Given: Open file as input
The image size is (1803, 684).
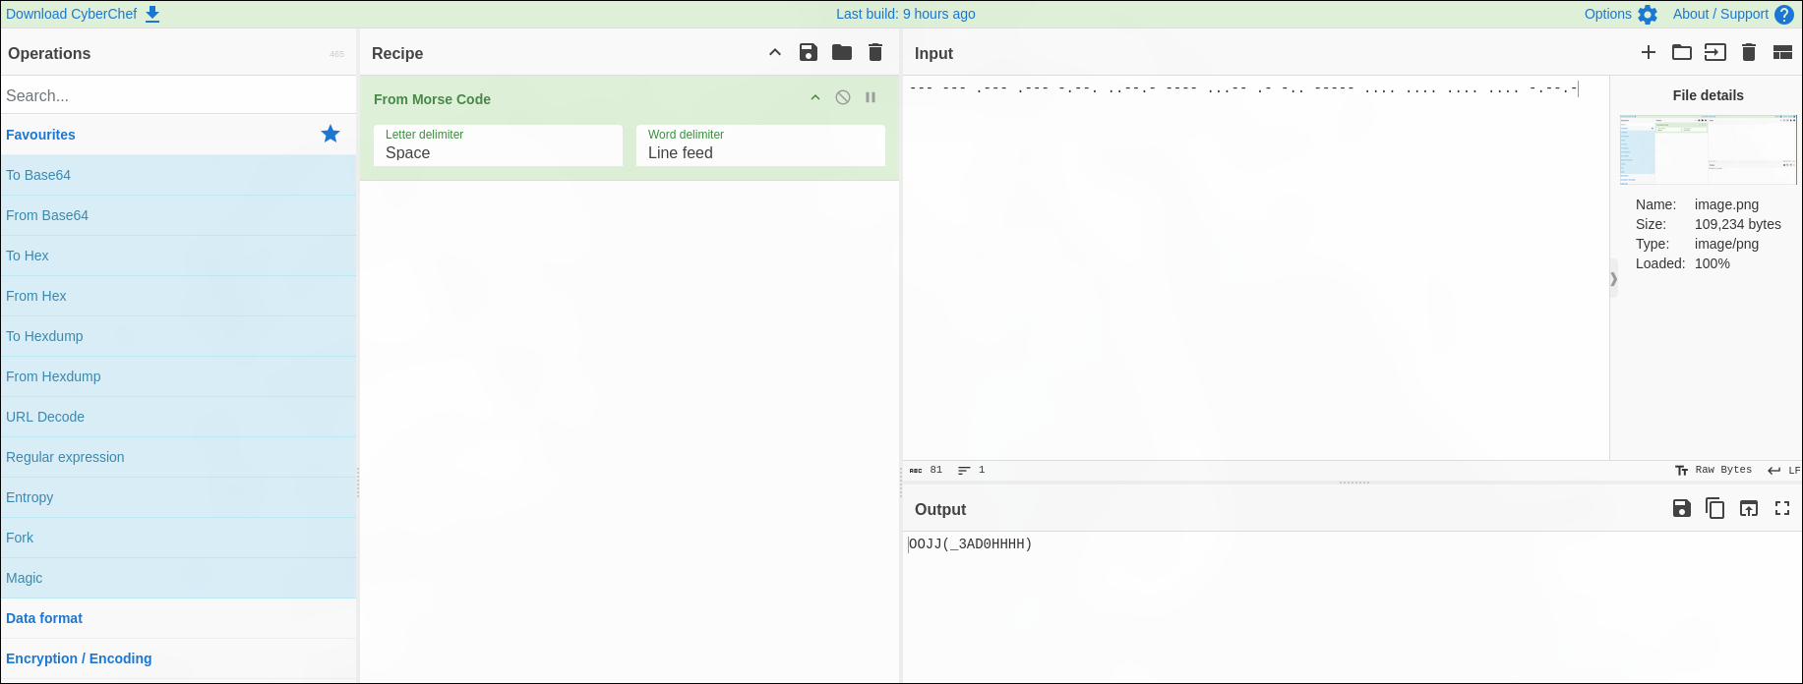Looking at the screenshot, I should point(1715,53).
